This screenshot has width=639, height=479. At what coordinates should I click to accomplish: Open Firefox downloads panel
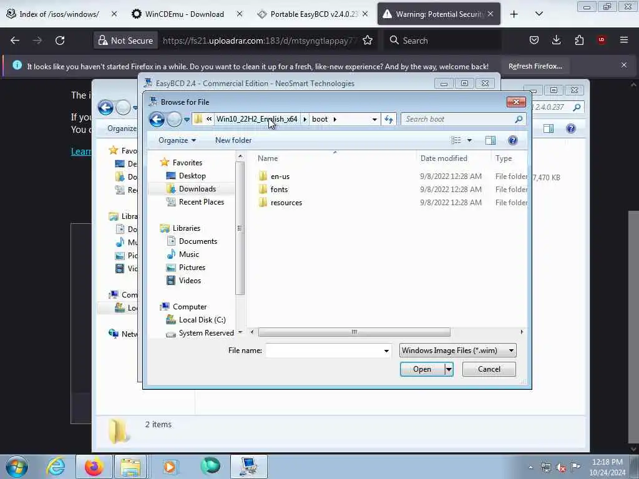point(556,40)
